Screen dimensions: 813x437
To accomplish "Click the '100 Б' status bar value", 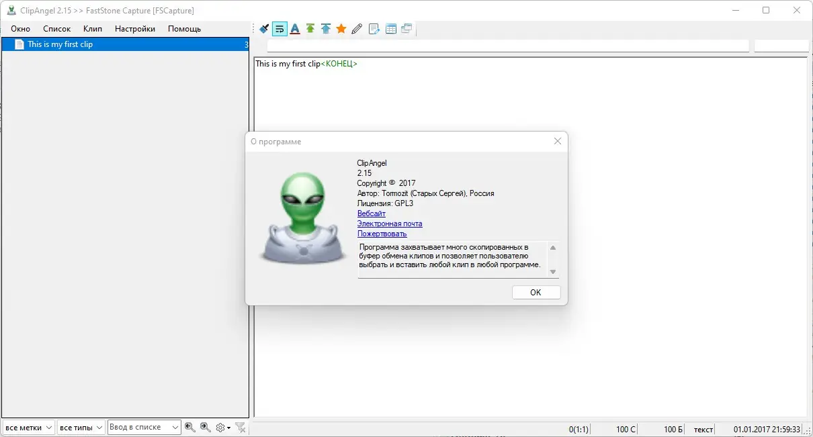I will tap(673, 428).
